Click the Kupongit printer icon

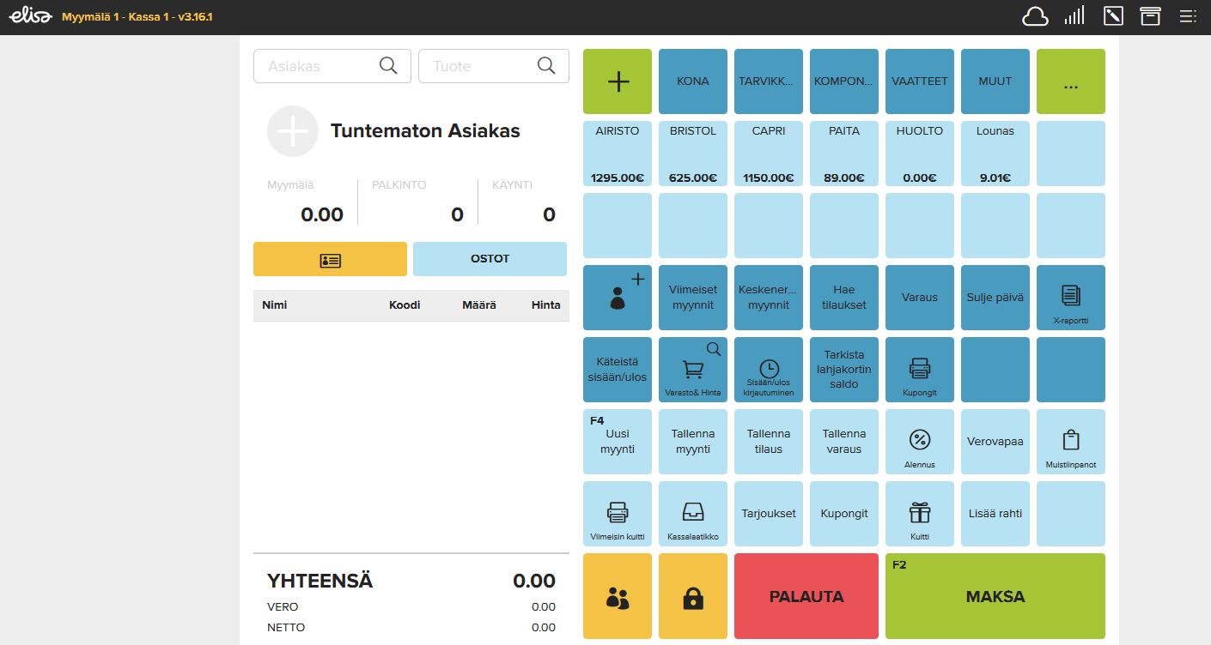920,370
